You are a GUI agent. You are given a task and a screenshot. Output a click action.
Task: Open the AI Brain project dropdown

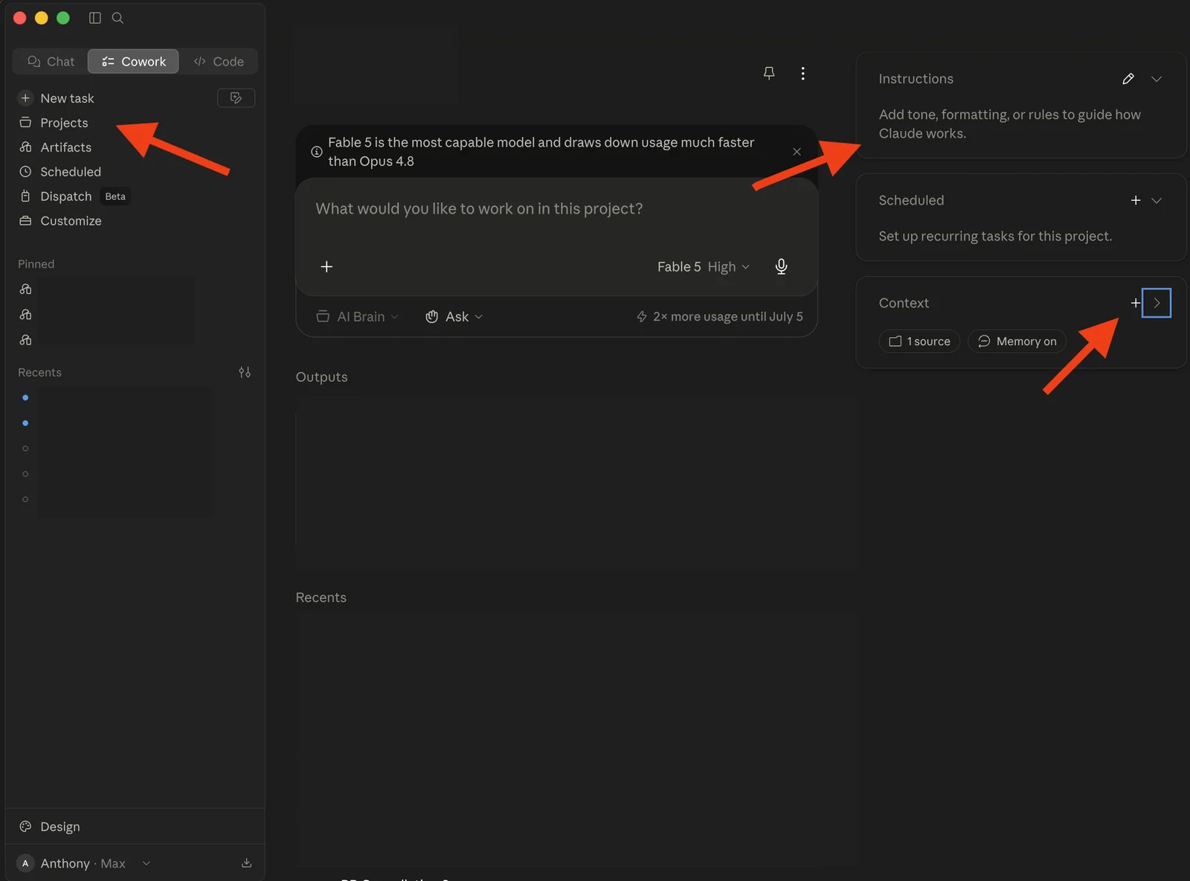(358, 317)
